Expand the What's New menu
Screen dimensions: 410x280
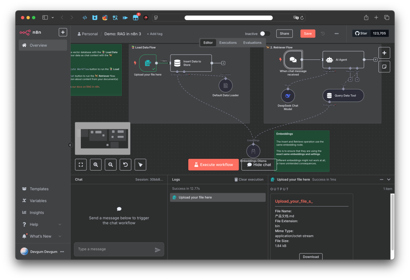(x=43, y=236)
